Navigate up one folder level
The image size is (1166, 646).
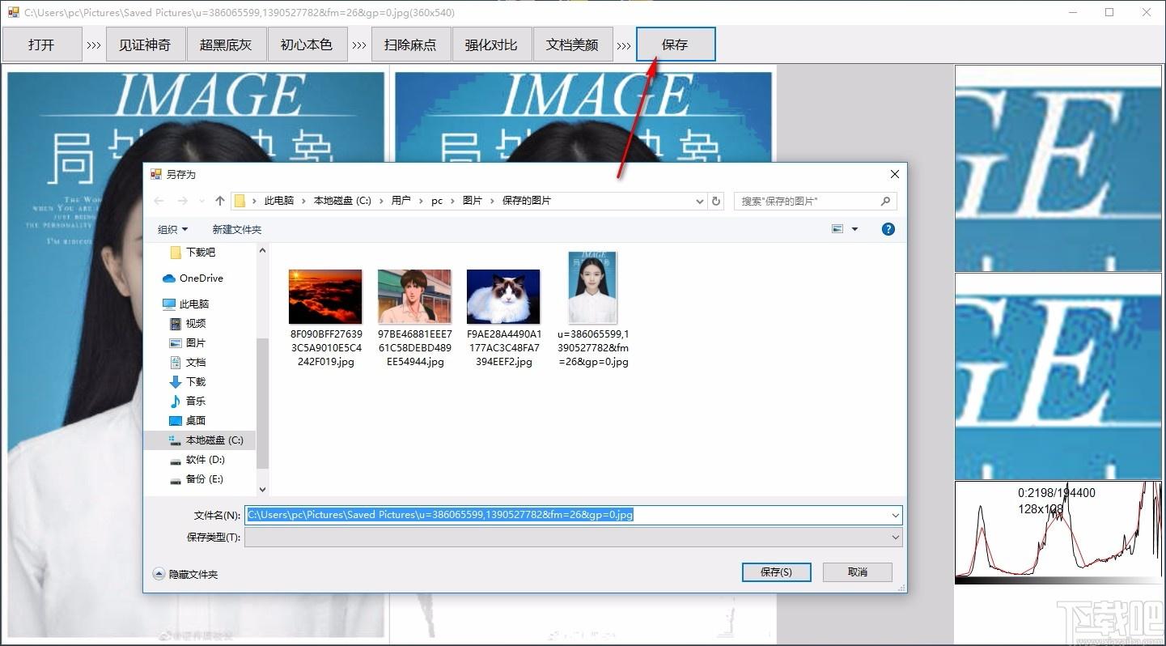(220, 201)
